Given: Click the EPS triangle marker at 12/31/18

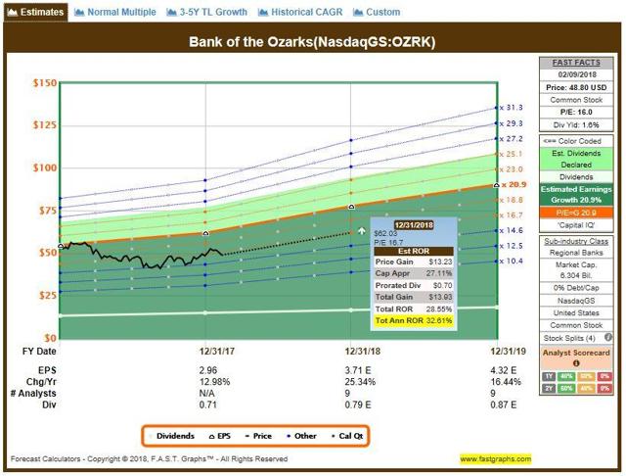Looking at the screenshot, I should tap(351, 207).
